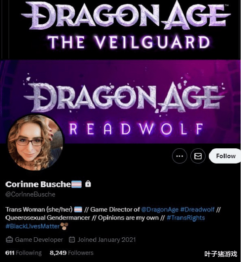Viewport: 241px width, 262px height.
Task: Click the @CorinneBusche handle text
Action: 30,194
